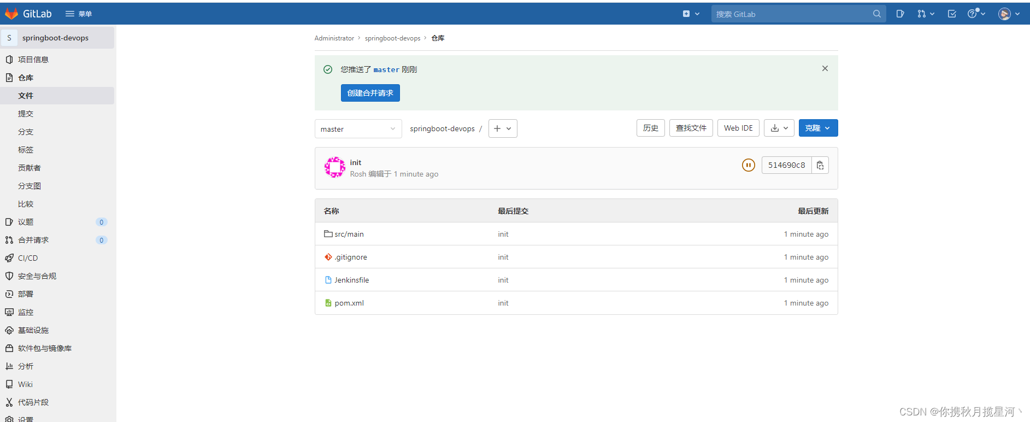The image size is (1030, 422).
Task: Click the 软件包与镜像库 package icon
Action: point(9,348)
